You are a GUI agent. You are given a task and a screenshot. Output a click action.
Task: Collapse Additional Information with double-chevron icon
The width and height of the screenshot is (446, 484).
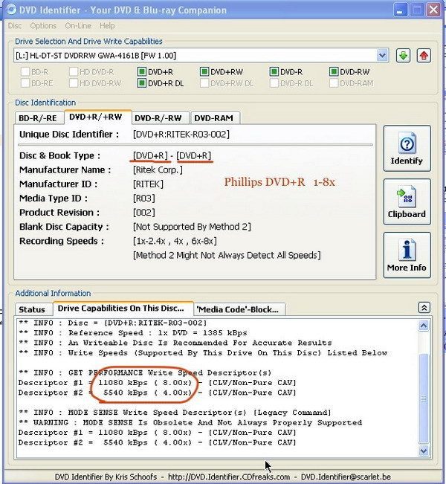[x=424, y=308]
